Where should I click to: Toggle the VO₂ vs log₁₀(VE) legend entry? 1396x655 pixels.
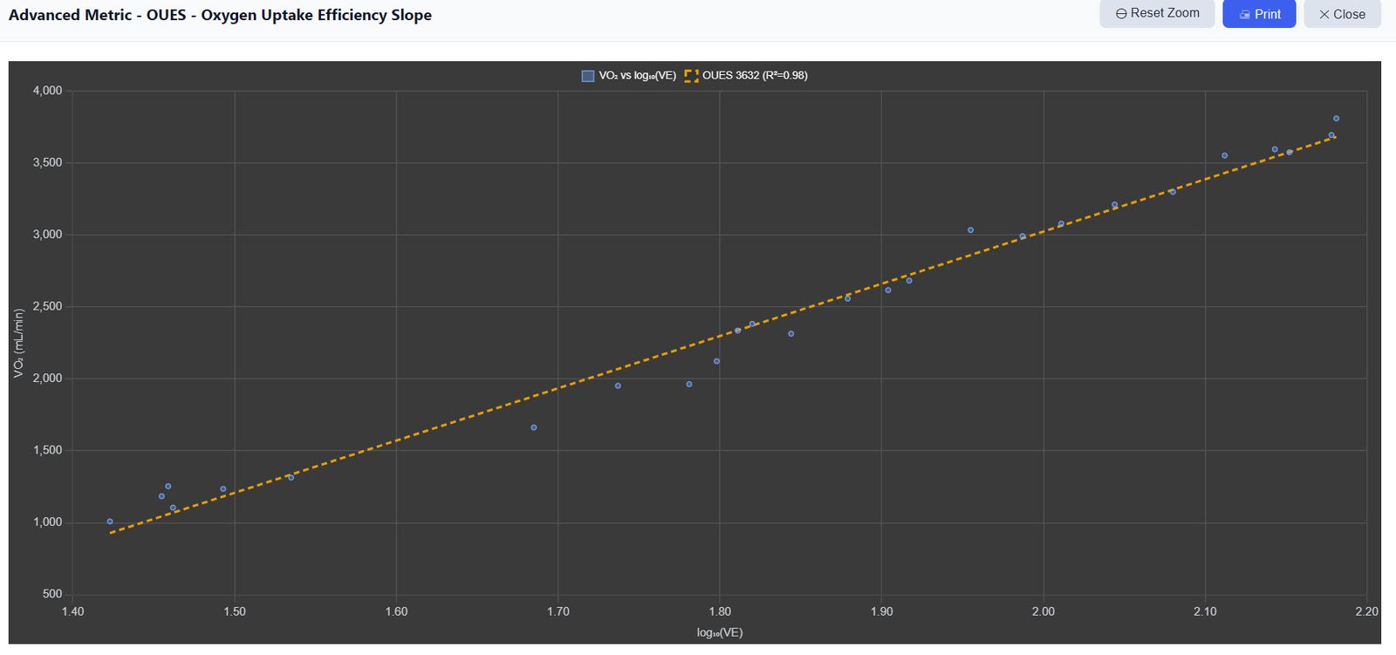tap(629, 76)
